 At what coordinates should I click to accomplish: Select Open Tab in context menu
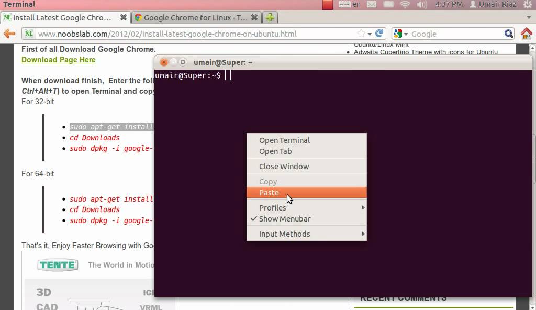307,151
